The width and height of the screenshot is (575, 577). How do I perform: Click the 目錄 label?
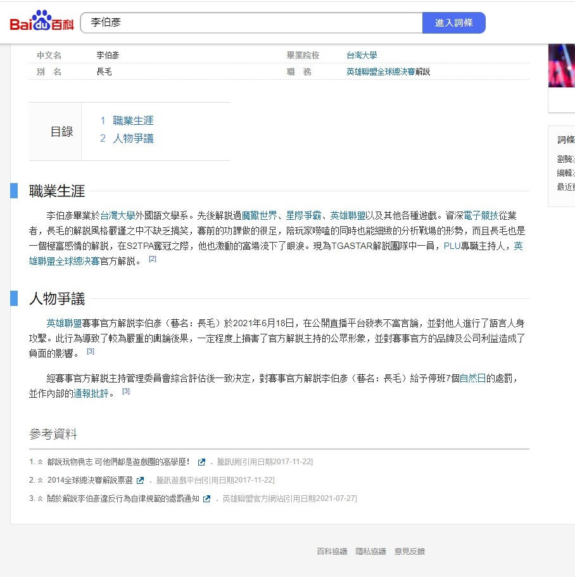(62, 131)
